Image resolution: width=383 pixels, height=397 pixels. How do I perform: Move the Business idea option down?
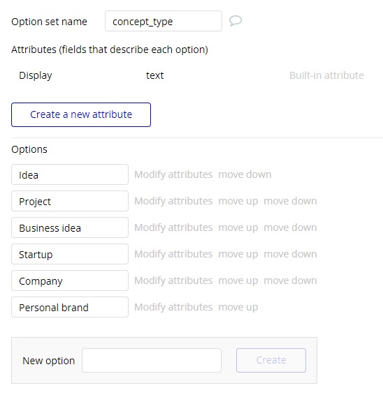(290, 227)
